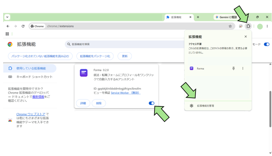Close the 拡張機能 tab
Viewport: 272px width, 156px height.
click(190, 17)
